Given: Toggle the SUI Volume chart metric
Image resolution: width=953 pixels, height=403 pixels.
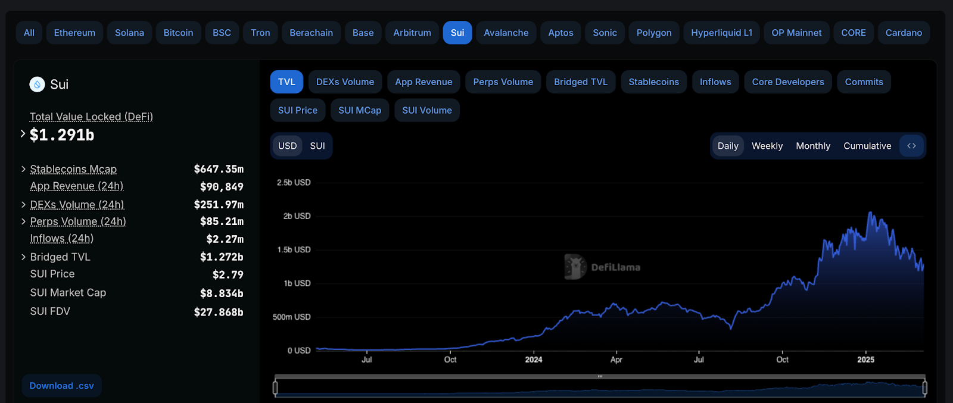Looking at the screenshot, I should 427,111.
